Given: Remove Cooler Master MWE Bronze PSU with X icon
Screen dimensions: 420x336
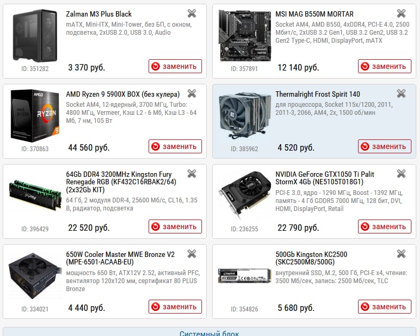Looking at the screenshot, I should tap(192, 254).
